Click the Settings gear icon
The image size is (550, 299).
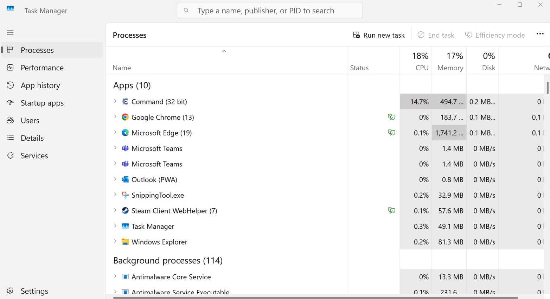coord(10,291)
